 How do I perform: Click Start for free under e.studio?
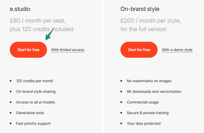click(28, 50)
